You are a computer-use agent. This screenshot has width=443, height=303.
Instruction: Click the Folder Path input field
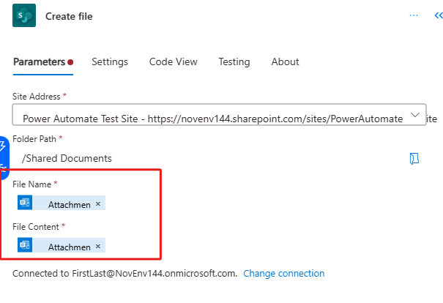205,158
